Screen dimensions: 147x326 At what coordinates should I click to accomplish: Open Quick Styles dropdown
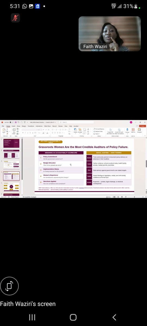tap(85, 131)
